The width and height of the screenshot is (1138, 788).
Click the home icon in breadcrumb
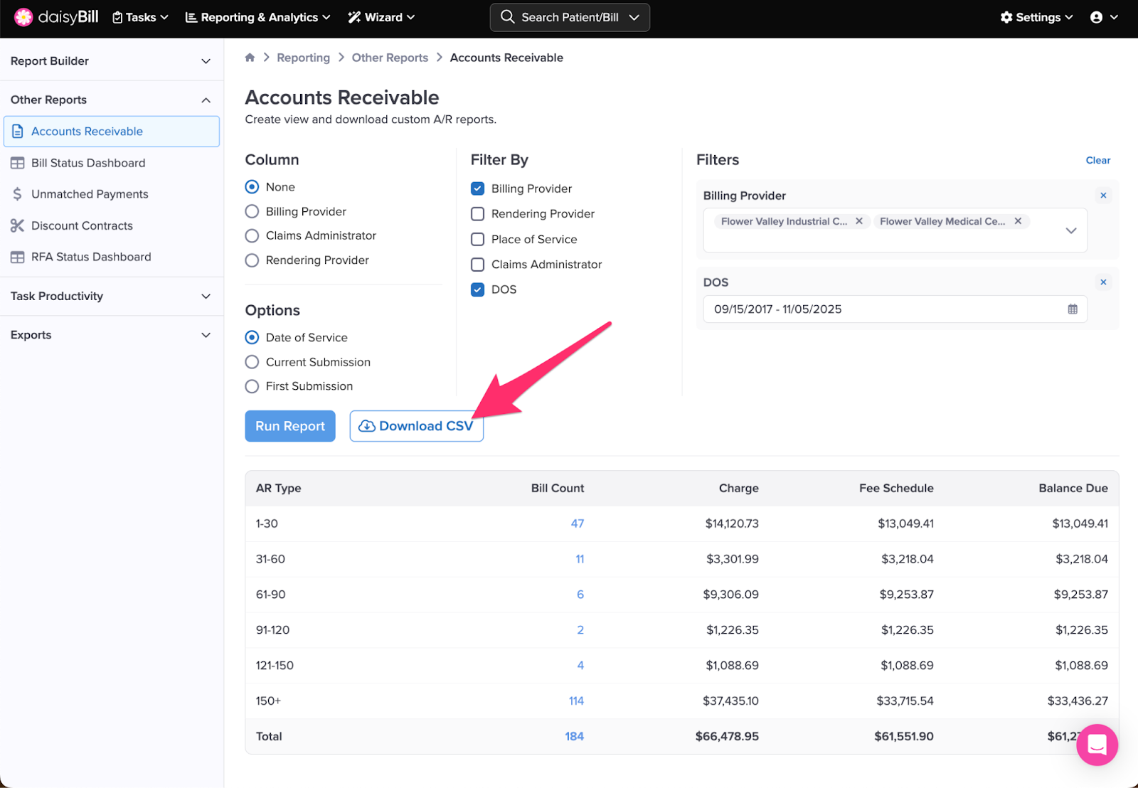pyautogui.click(x=250, y=58)
